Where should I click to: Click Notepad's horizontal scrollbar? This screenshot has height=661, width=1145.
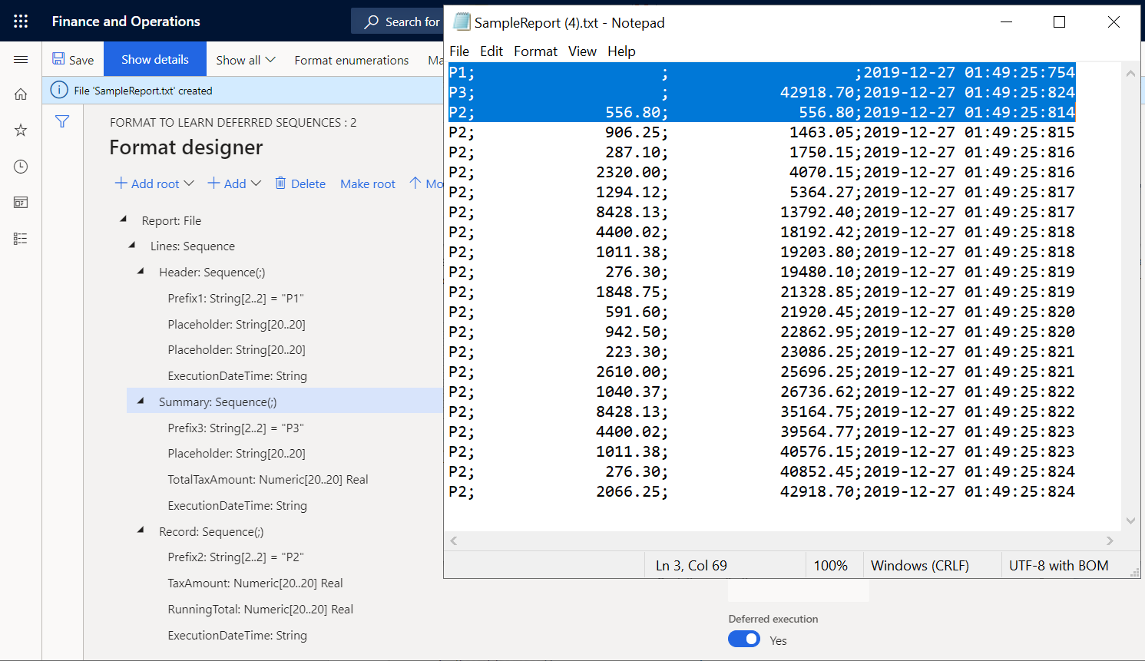click(x=781, y=540)
